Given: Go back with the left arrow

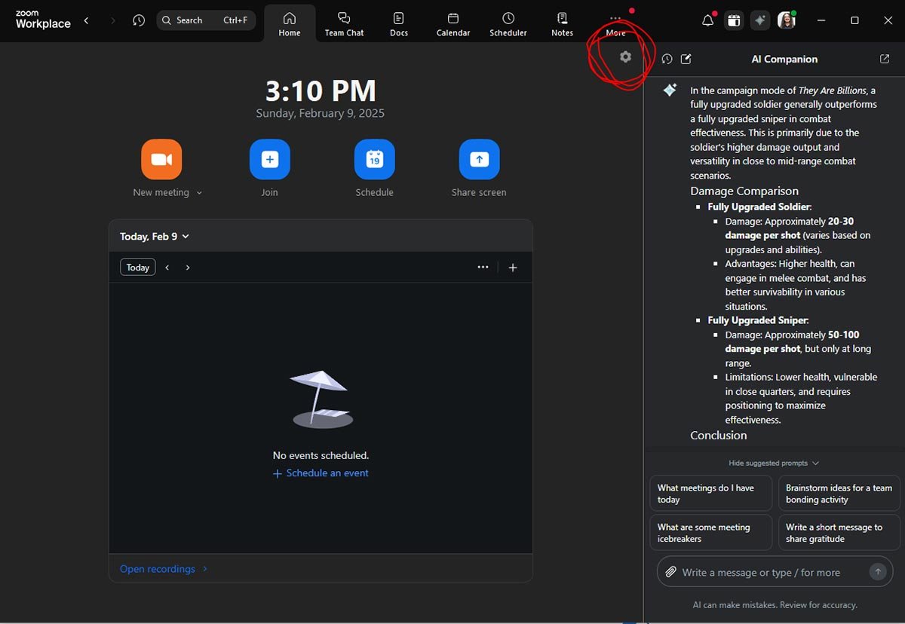Looking at the screenshot, I should pyautogui.click(x=86, y=20).
